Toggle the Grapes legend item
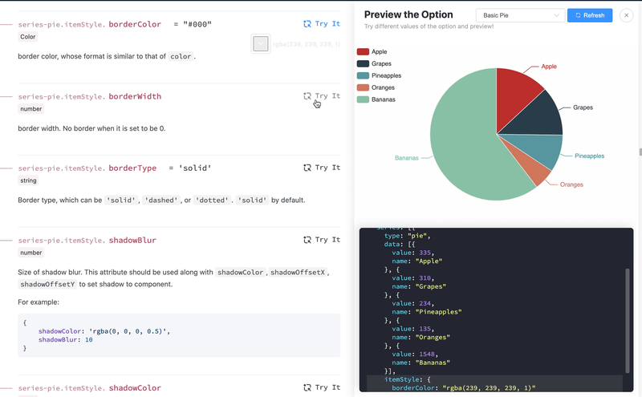Viewport: 642px width, 397px height. click(x=374, y=63)
